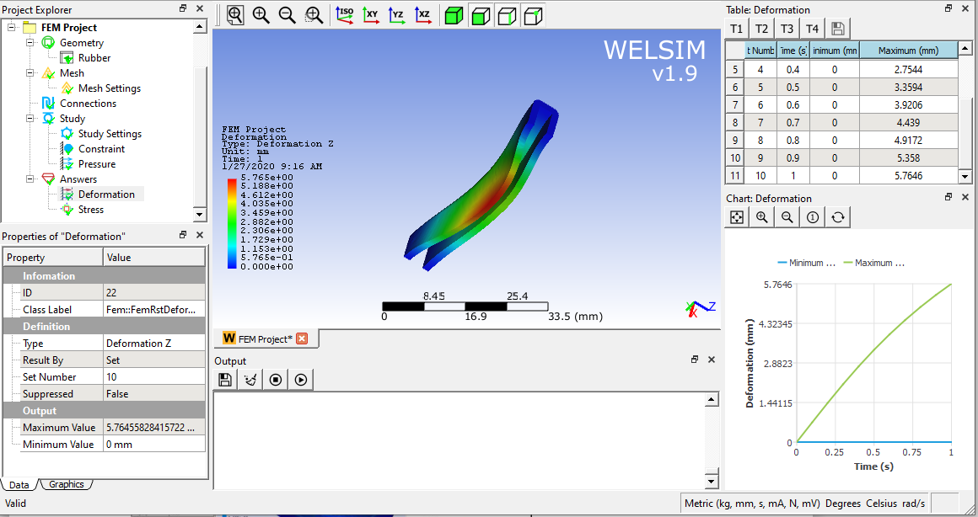Collapse the Answers tree node
978x517 pixels.
pos(30,179)
